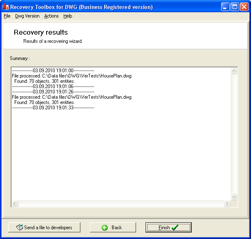This screenshot has width=251, height=239.
Task: Click Send a file to developers button
Action: coord(44,227)
